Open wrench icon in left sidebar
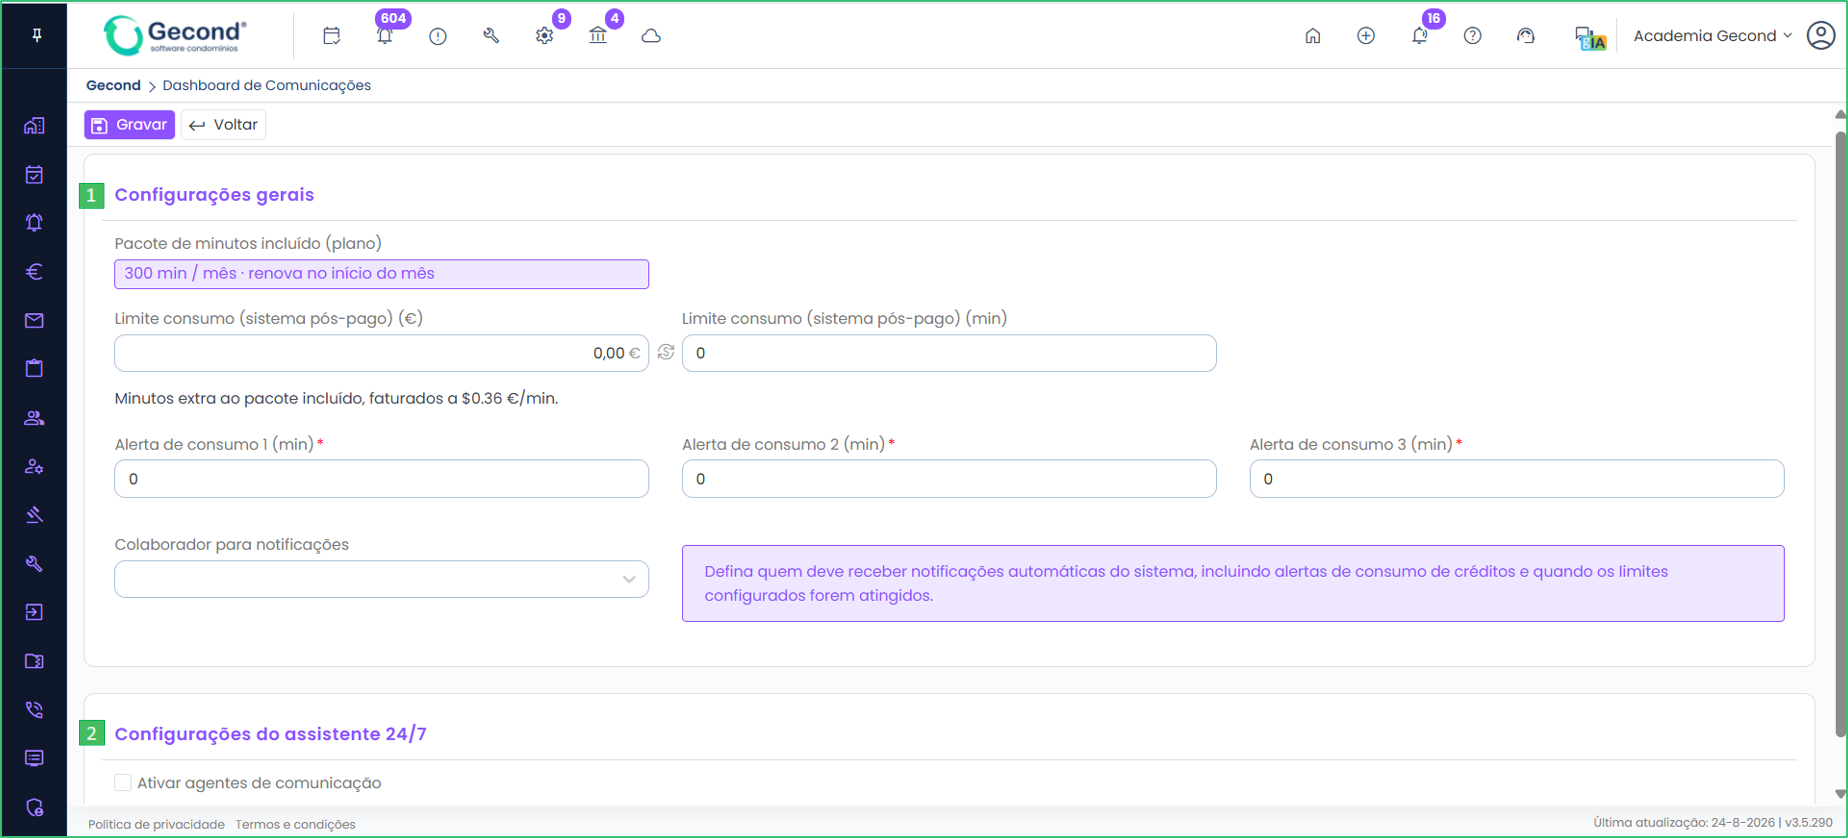Screen dimensions: 1848x838 click(34, 563)
